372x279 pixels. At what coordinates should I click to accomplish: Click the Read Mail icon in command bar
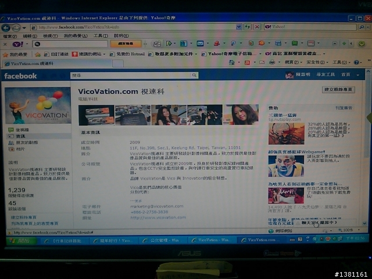pyautogui.click(x=262, y=62)
